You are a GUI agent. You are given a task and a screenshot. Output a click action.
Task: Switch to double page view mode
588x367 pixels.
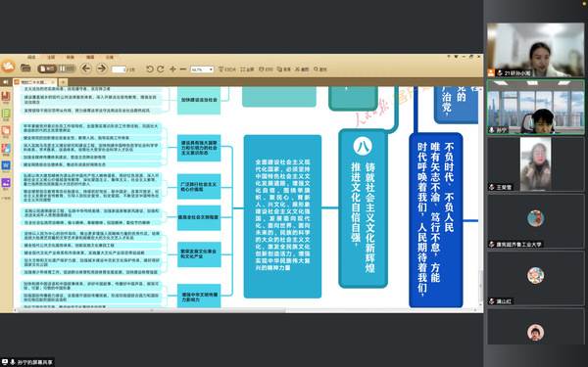pyautogui.click(x=67, y=69)
